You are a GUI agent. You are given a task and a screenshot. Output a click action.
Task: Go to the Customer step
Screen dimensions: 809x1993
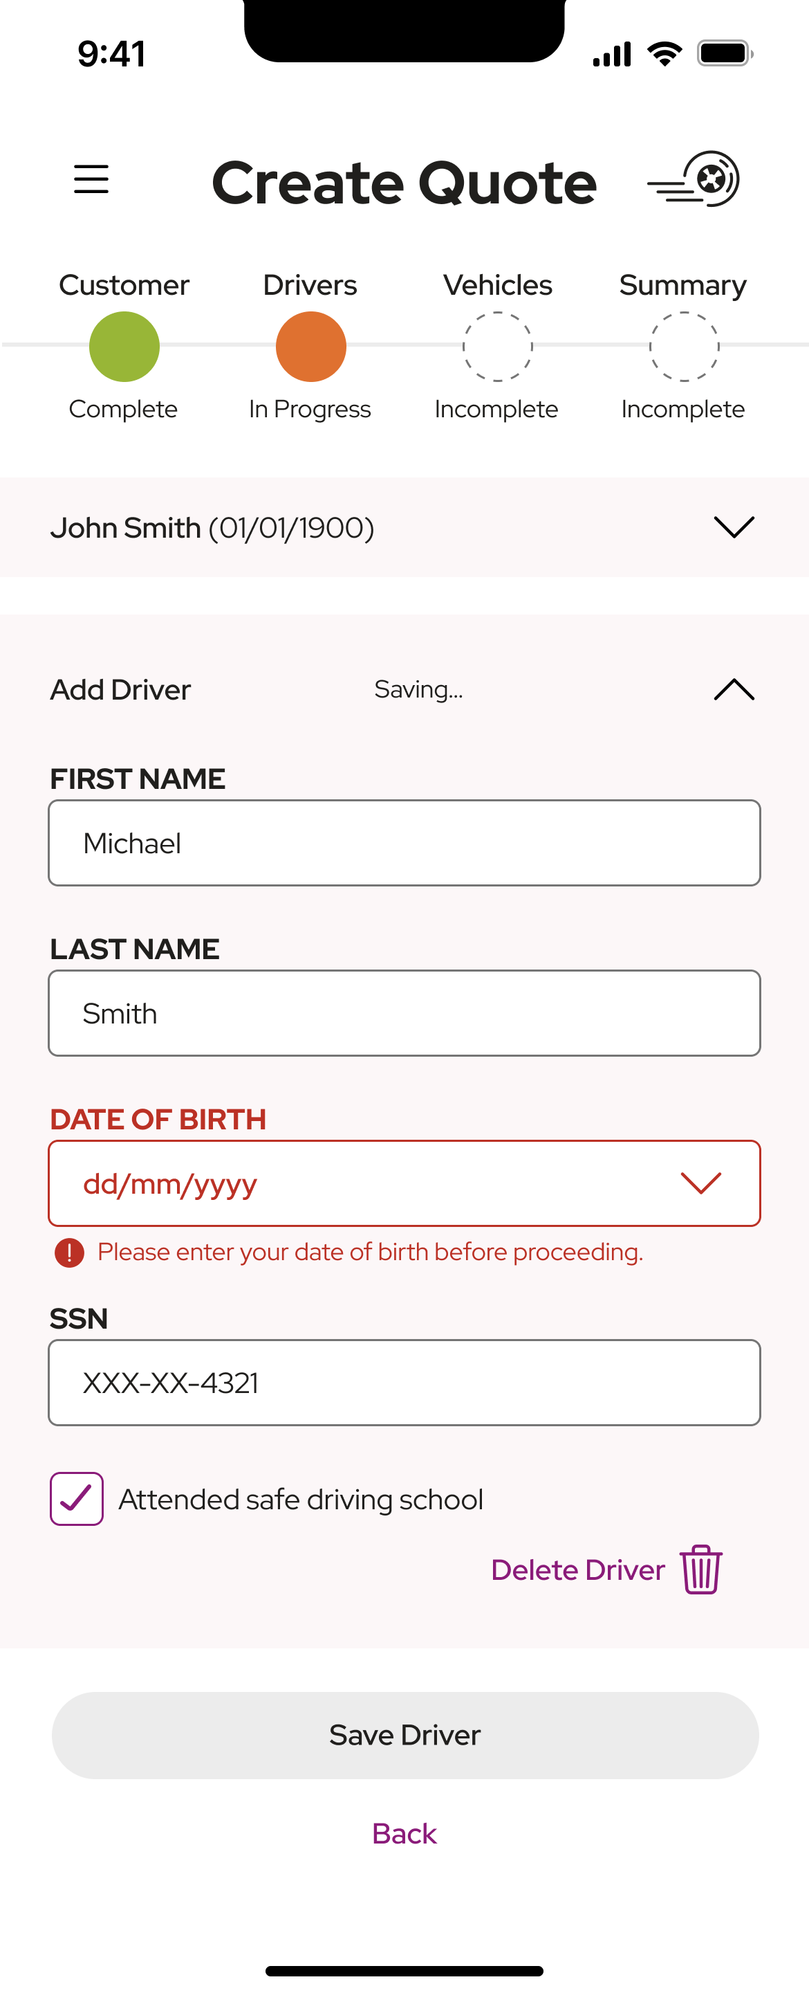point(124,346)
